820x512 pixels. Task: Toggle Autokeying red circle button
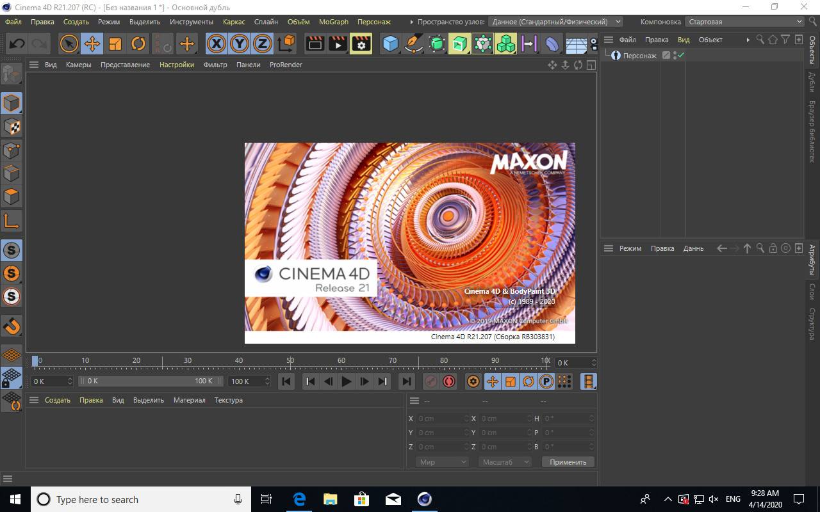pos(449,381)
